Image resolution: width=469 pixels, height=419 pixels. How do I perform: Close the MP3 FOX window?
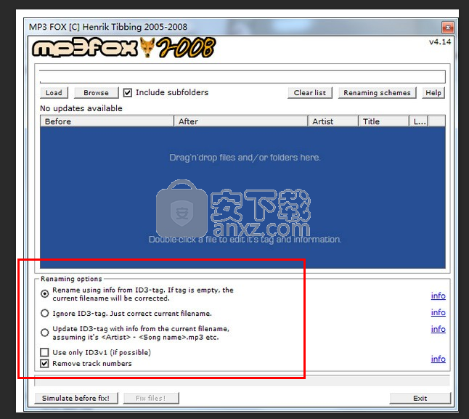coord(448,28)
